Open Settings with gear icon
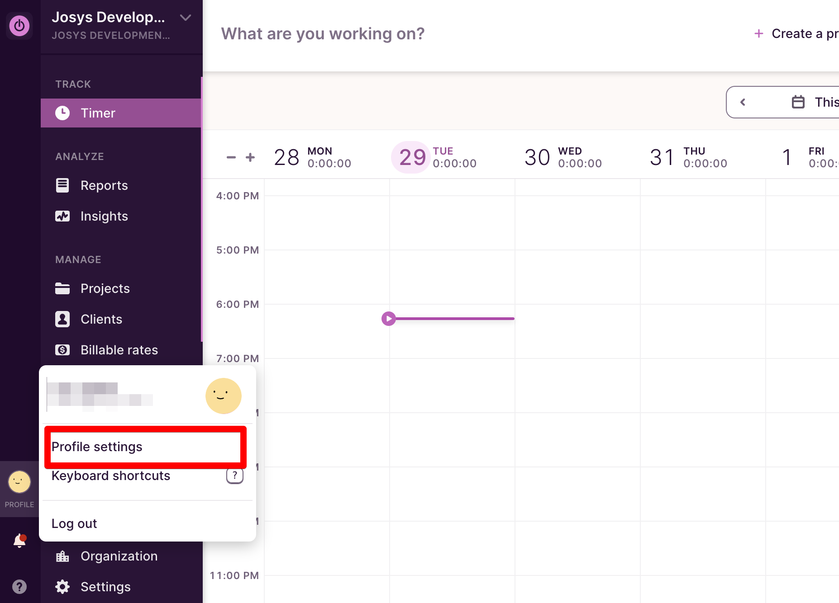 pos(105,587)
